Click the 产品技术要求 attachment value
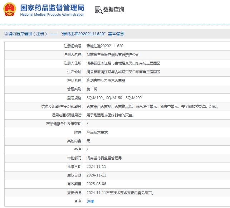Screen dimensions: 230x208 click(97, 132)
